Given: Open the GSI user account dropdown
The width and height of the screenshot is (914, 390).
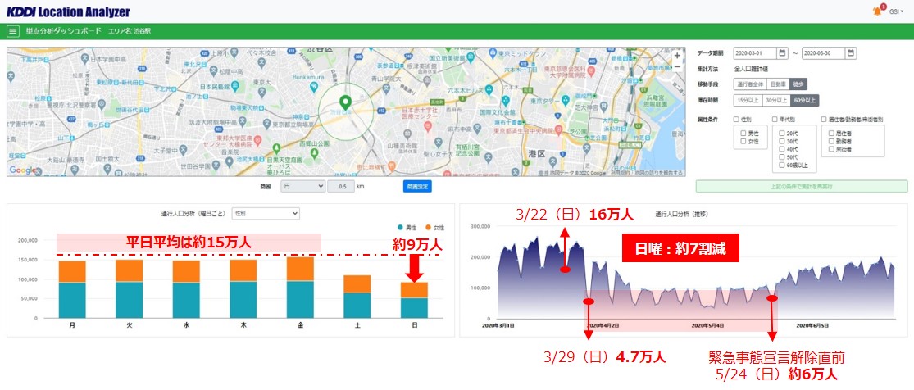Looking at the screenshot, I should coord(896,11).
